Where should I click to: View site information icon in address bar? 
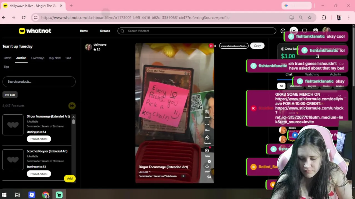35,17
